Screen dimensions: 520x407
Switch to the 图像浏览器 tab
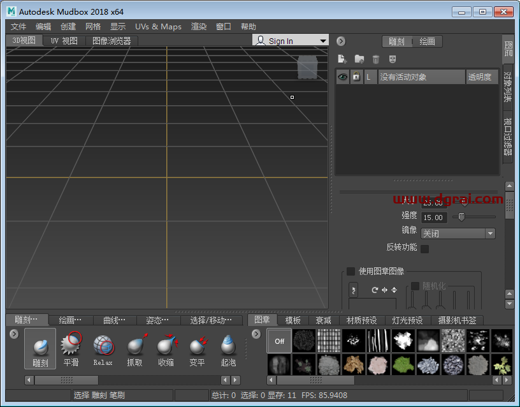tap(112, 41)
